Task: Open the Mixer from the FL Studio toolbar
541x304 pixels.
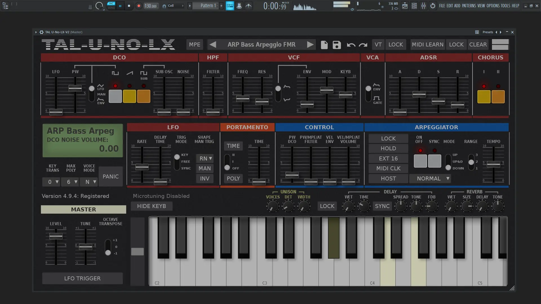Action: 424,6
